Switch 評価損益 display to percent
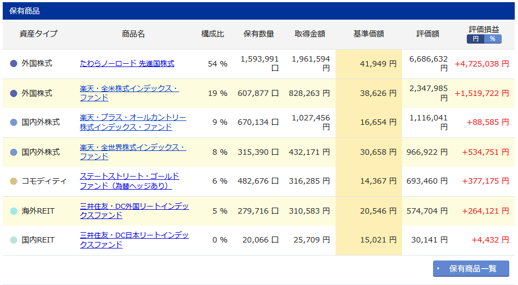Screen dimensions: 518x285 pos(492,39)
